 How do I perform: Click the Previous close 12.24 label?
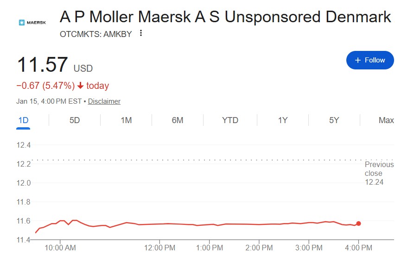(x=373, y=173)
